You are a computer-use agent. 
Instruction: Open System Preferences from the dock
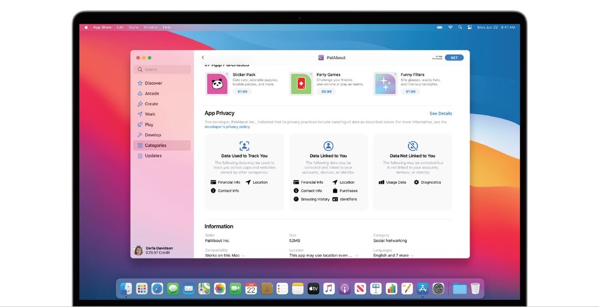tap(438, 288)
